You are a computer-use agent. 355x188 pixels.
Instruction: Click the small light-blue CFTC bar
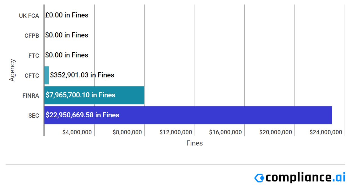pos(47,75)
